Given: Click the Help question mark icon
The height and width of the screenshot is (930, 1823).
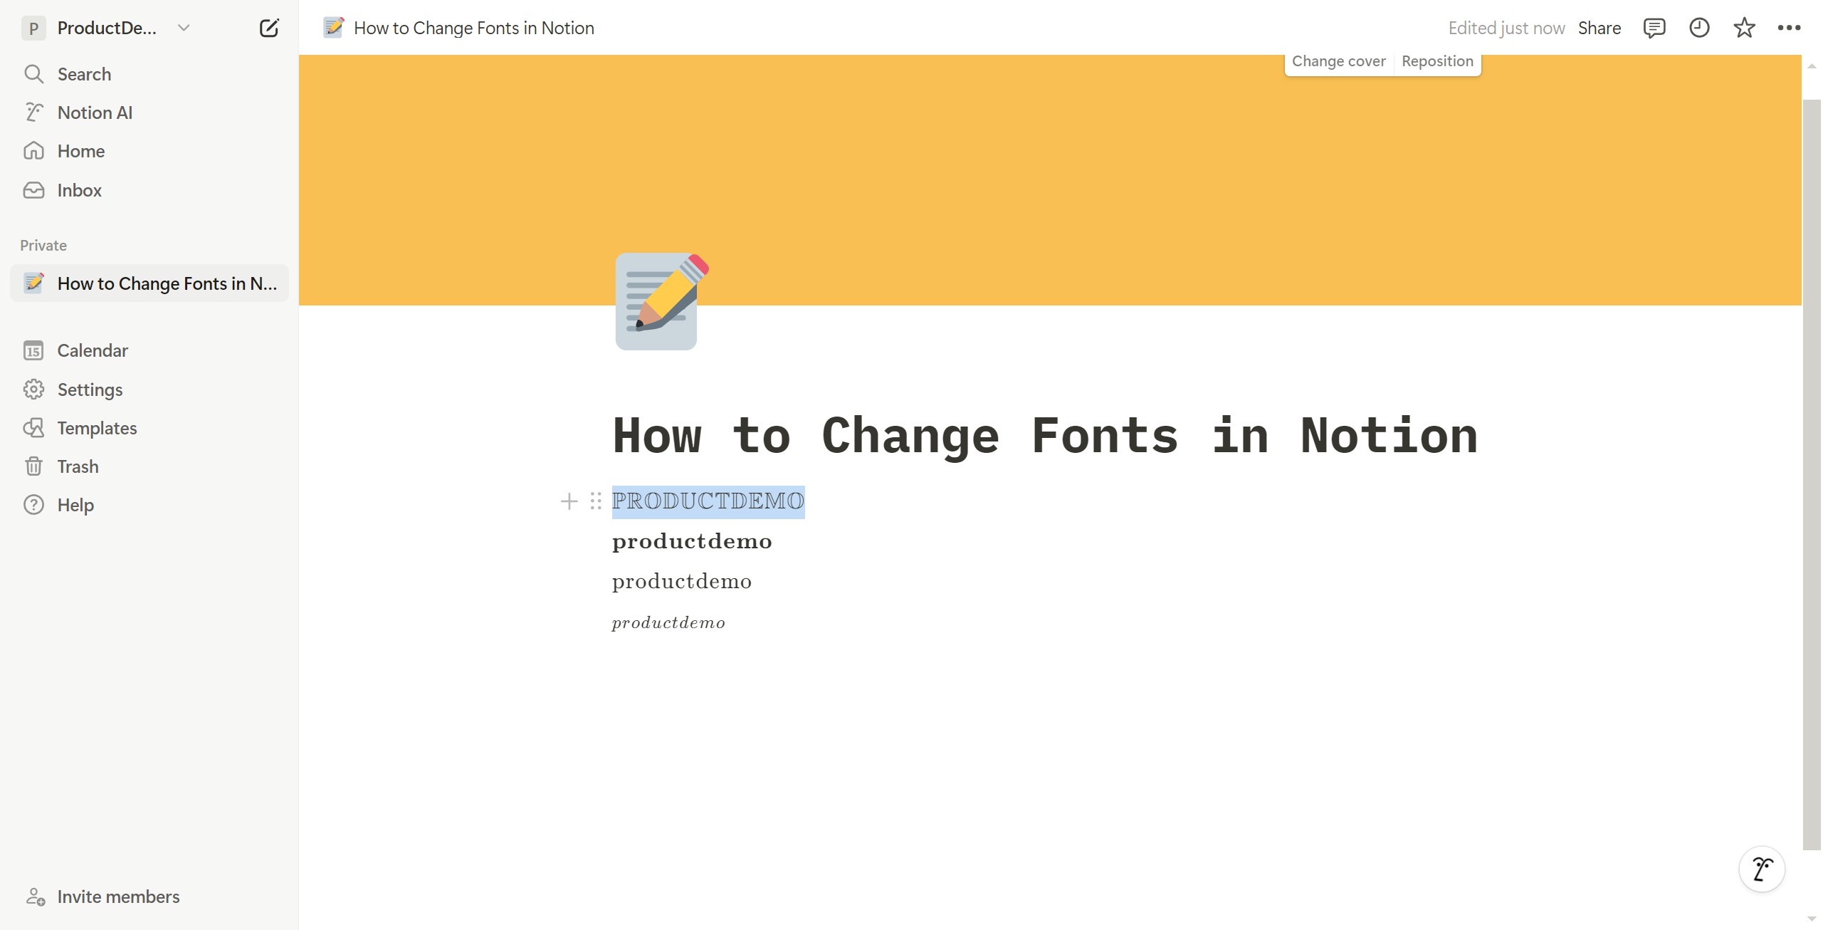Looking at the screenshot, I should pos(33,505).
